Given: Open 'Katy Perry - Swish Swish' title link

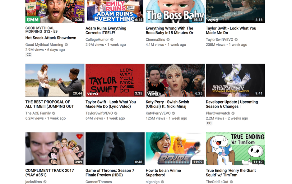Looking at the screenshot, I should click(167, 104).
